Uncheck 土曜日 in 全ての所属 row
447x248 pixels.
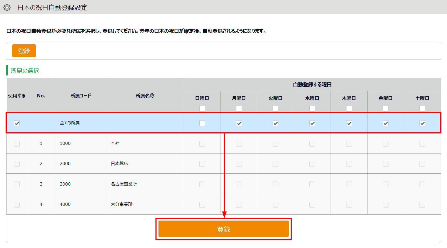click(x=422, y=123)
